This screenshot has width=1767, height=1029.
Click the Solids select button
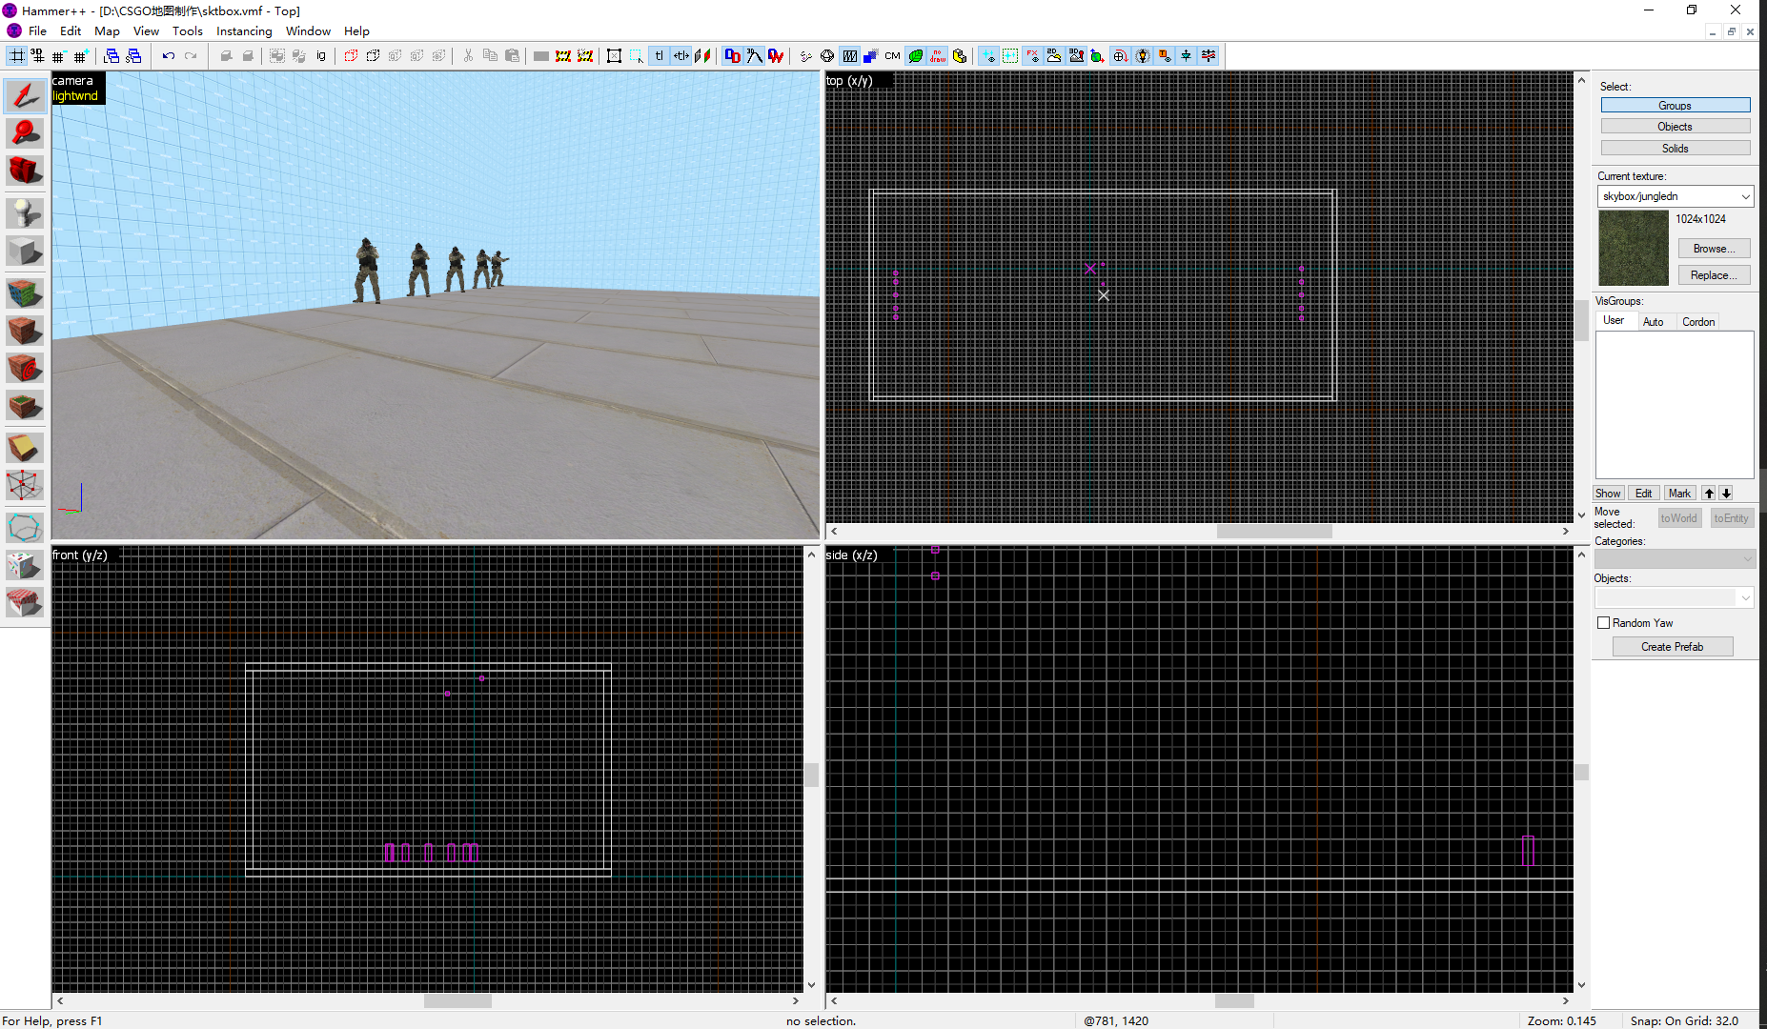click(1676, 149)
